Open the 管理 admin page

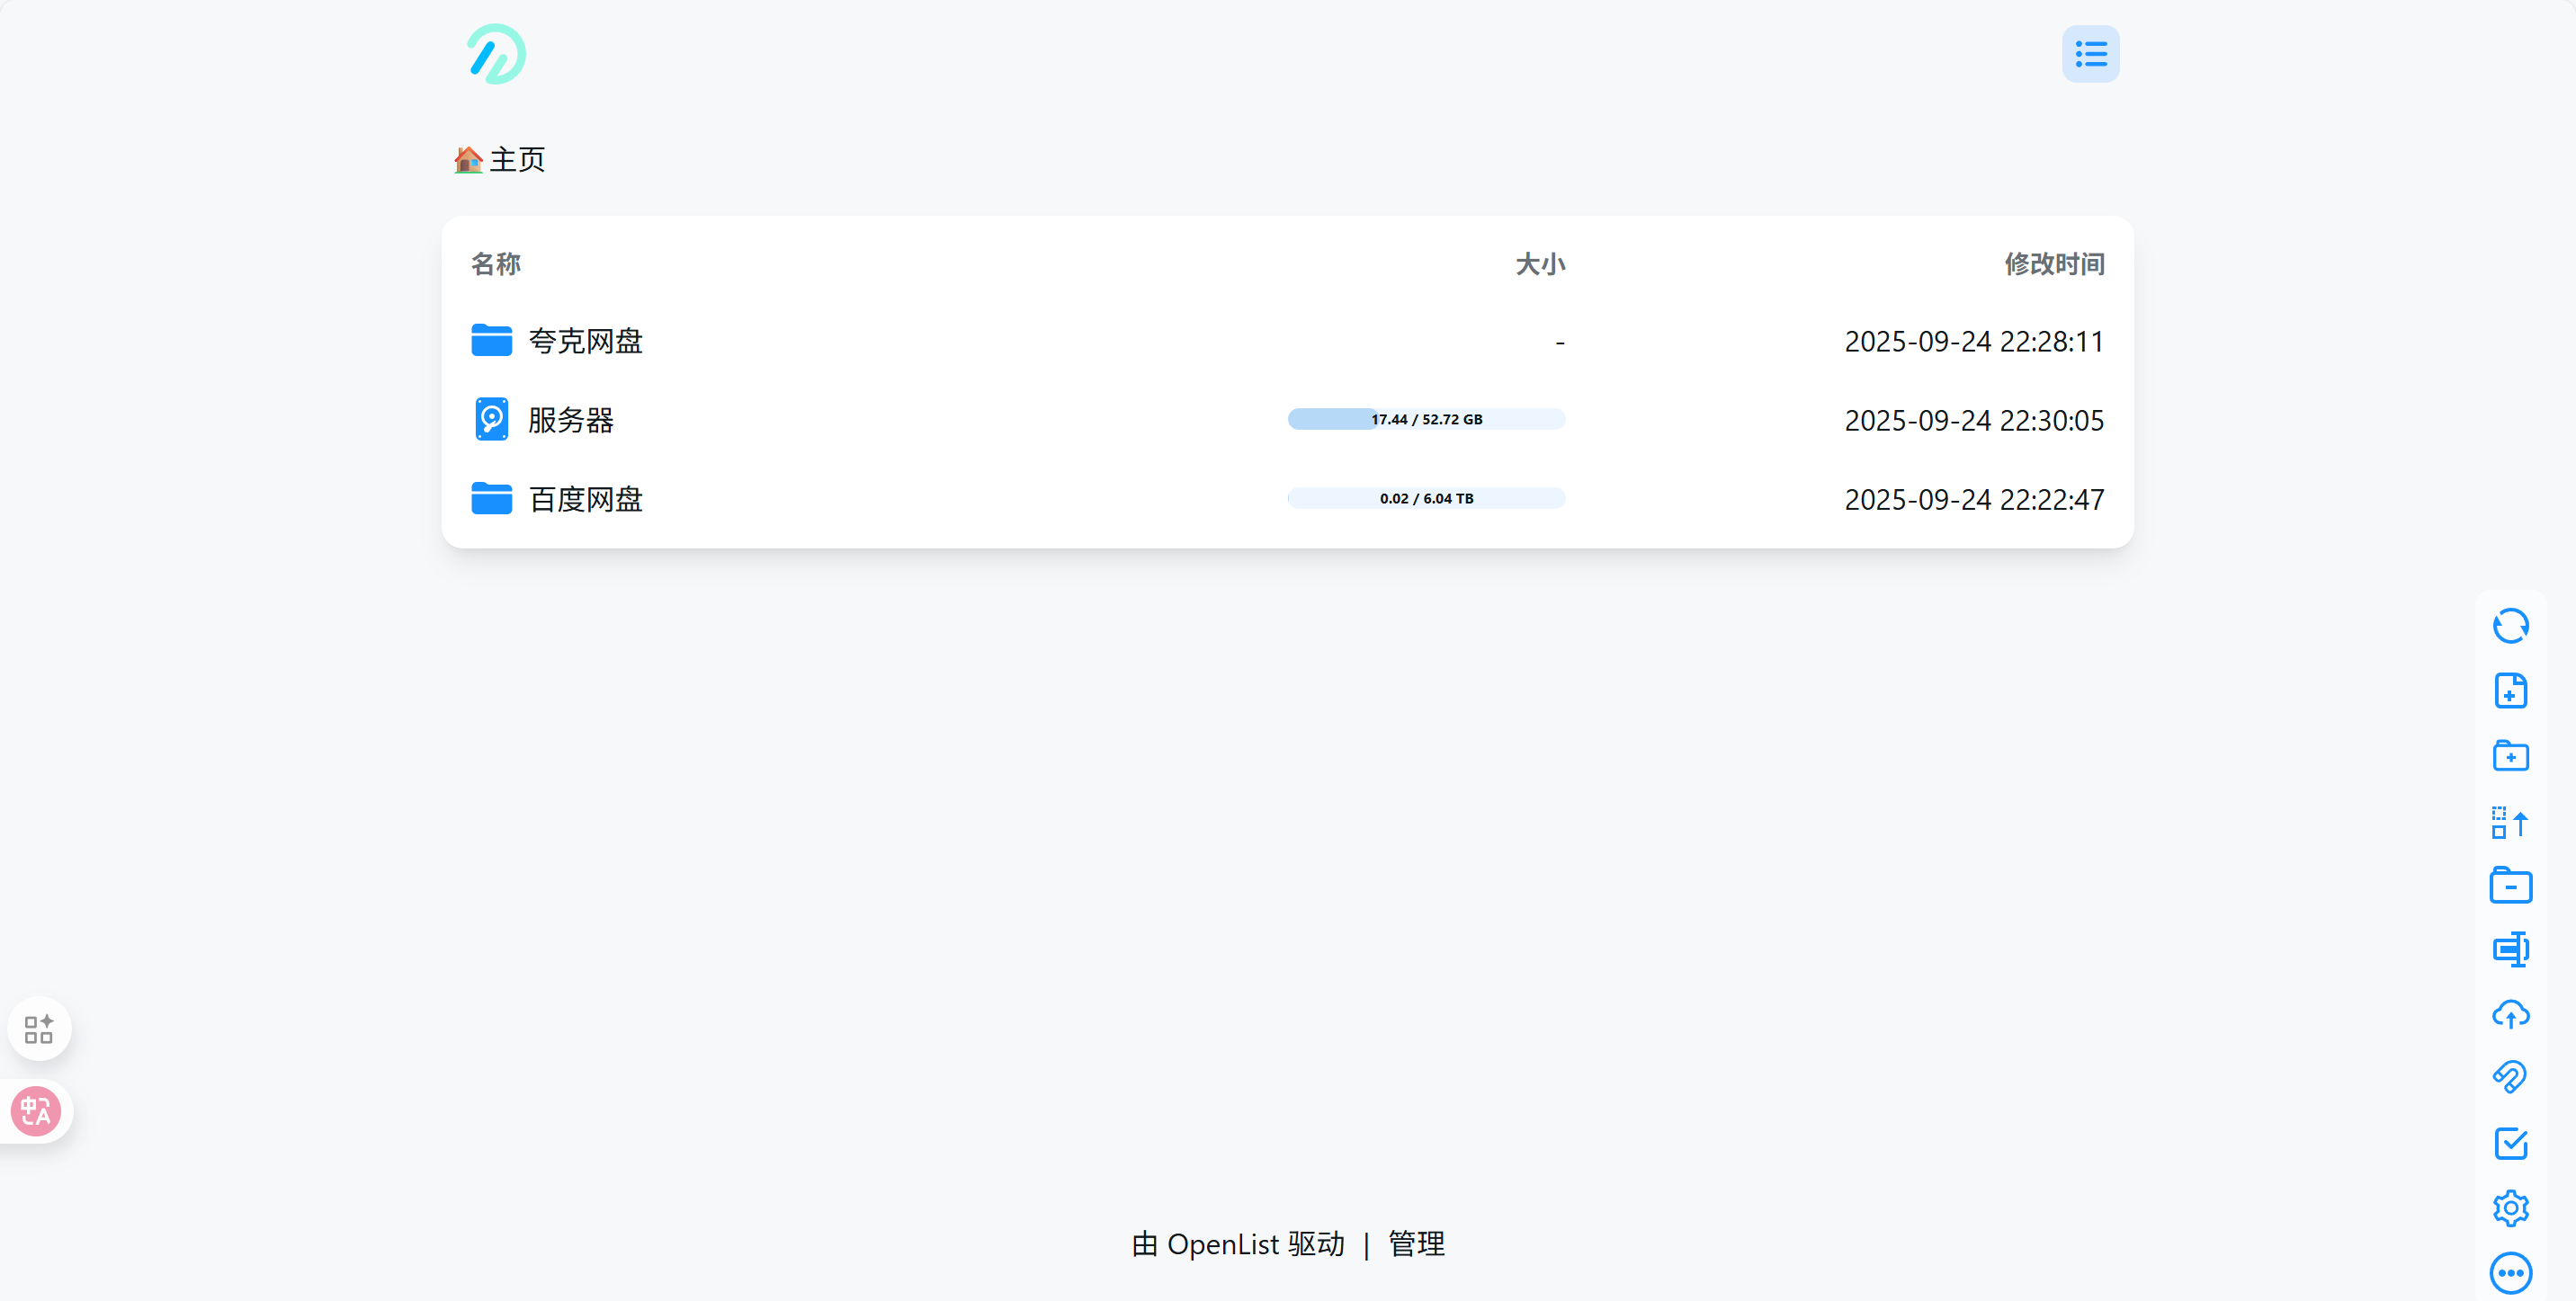(1415, 1244)
